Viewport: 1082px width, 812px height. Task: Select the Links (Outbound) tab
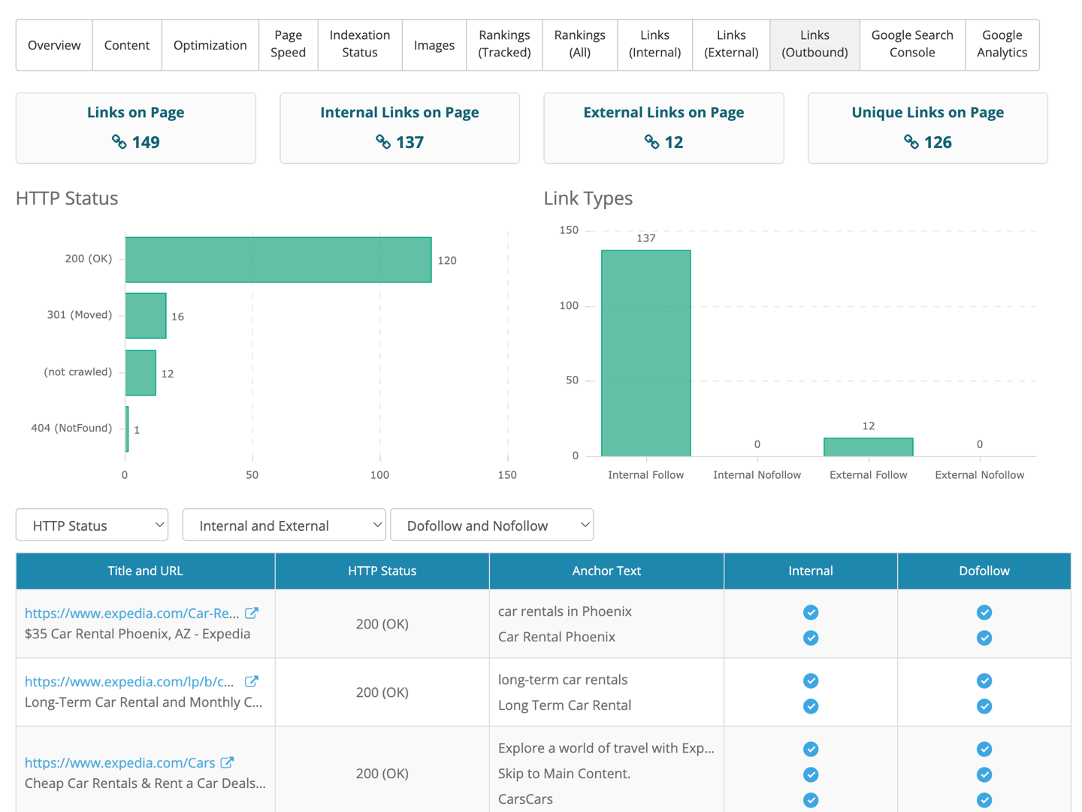(815, 45)
